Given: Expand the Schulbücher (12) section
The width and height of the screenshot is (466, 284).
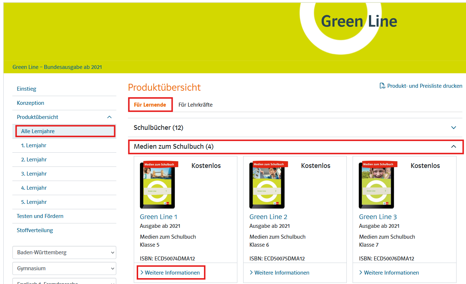Looking at the screenshot, I should (296, 128).
